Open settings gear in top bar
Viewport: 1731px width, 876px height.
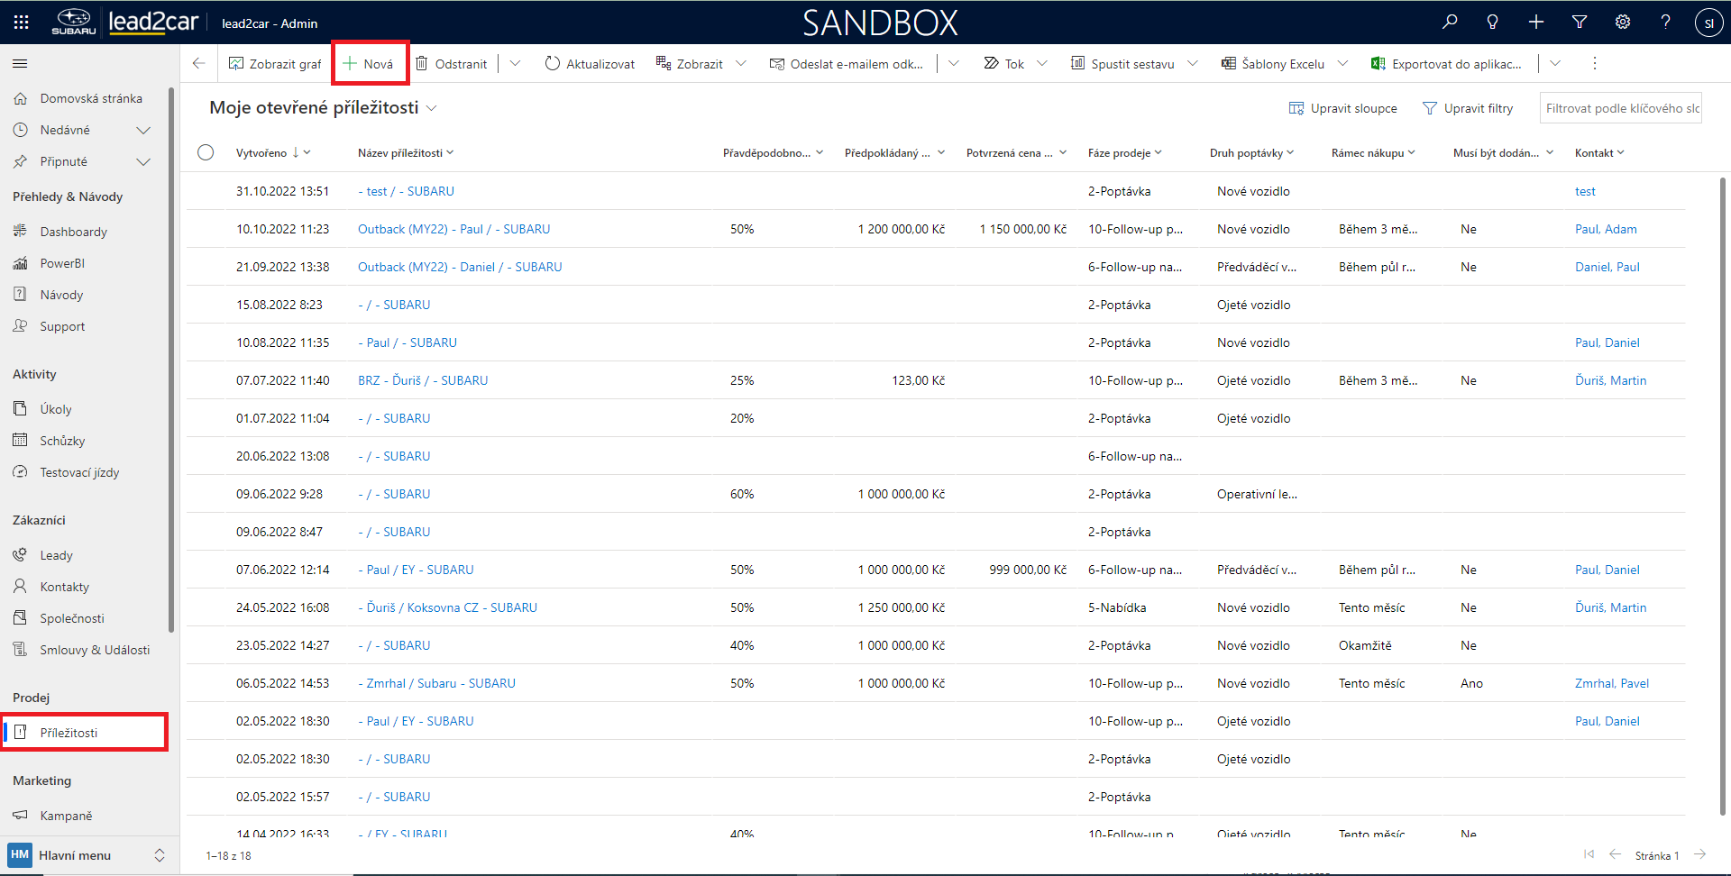tap(1623, 23)
